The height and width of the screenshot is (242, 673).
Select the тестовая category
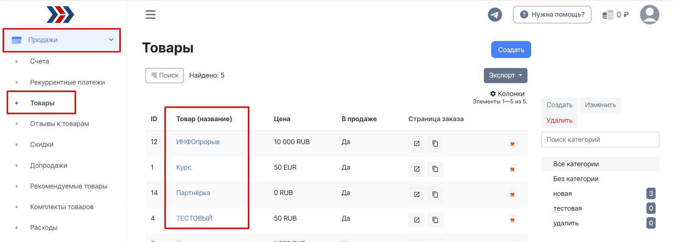click(x=567, y=208)
